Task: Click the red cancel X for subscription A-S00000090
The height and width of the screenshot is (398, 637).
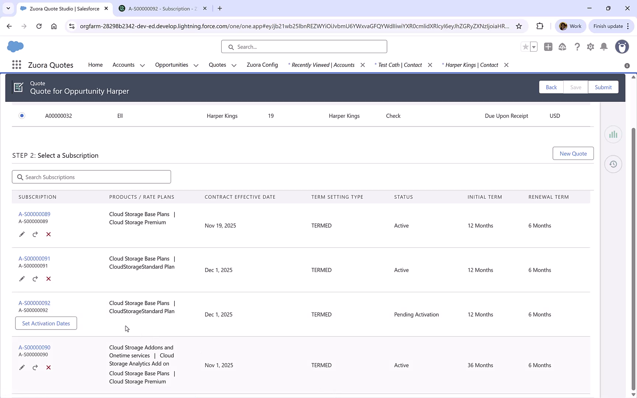Action: click(48, 367)
